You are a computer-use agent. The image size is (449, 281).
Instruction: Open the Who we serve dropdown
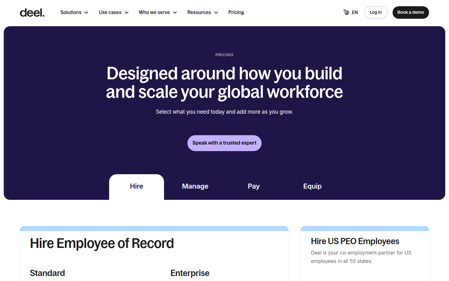pyautogui.click(x=158, y=12)
